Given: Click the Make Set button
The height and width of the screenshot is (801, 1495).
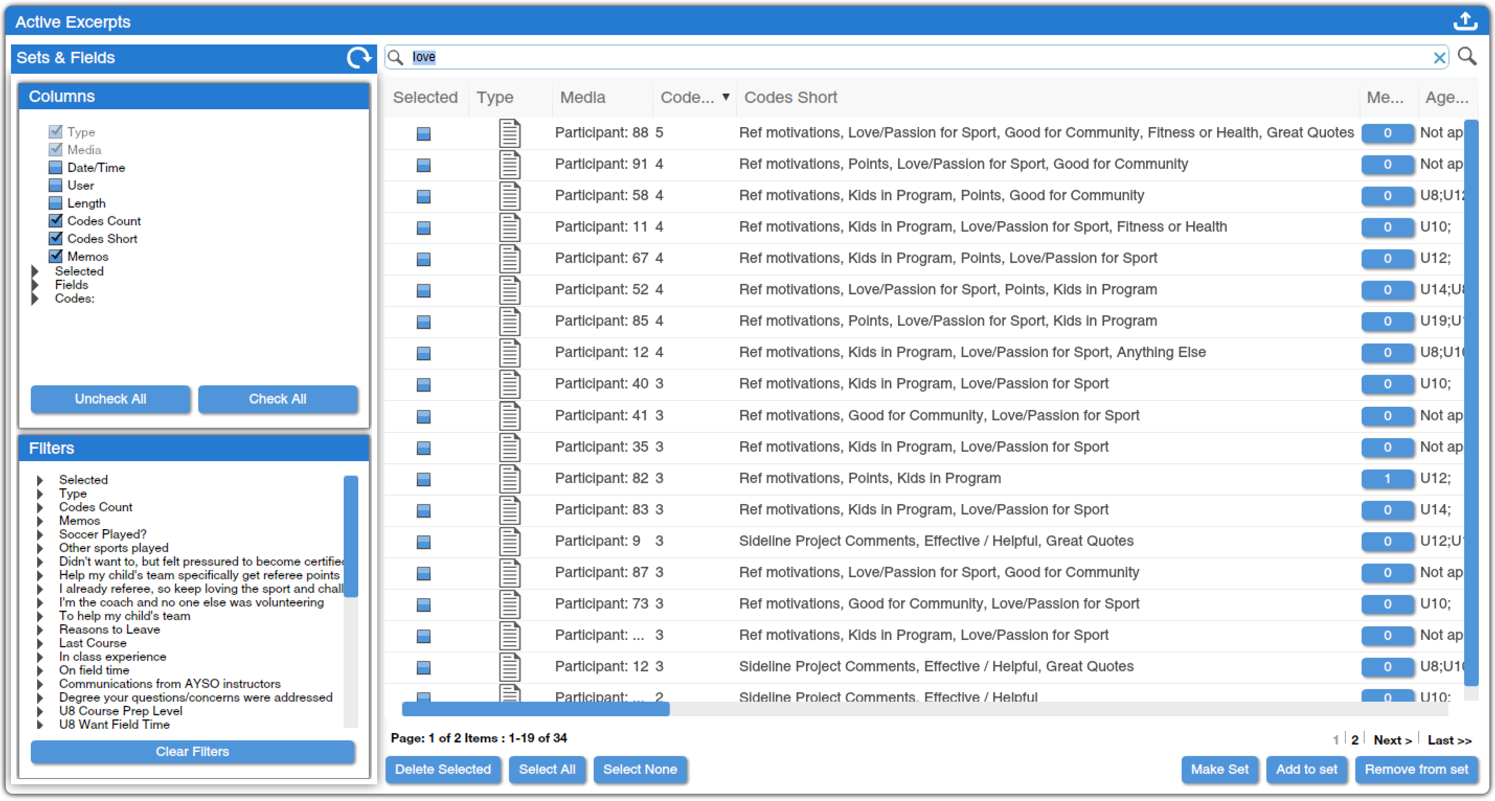Looking at the screenshot, I should (1219, 769).
